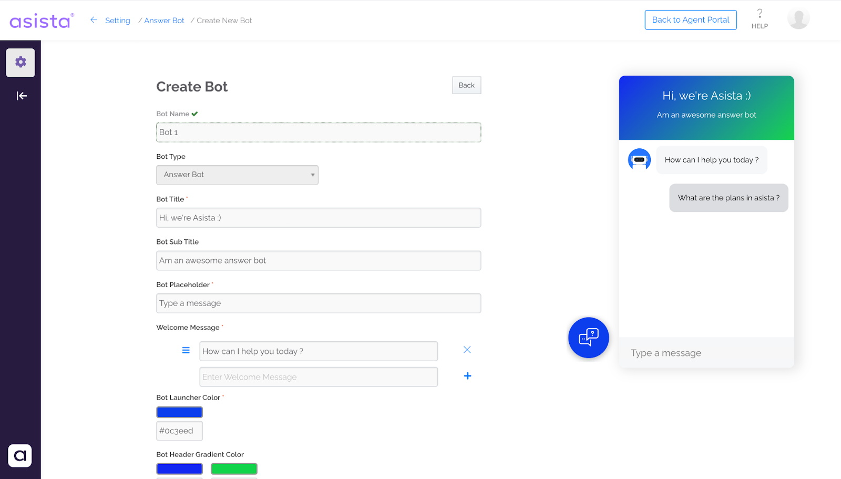The height and width of the screenshot is (479, 841).
Task: Click the Bot Placeholder input field
Action: pyautogui.click(x=319, y=303)
